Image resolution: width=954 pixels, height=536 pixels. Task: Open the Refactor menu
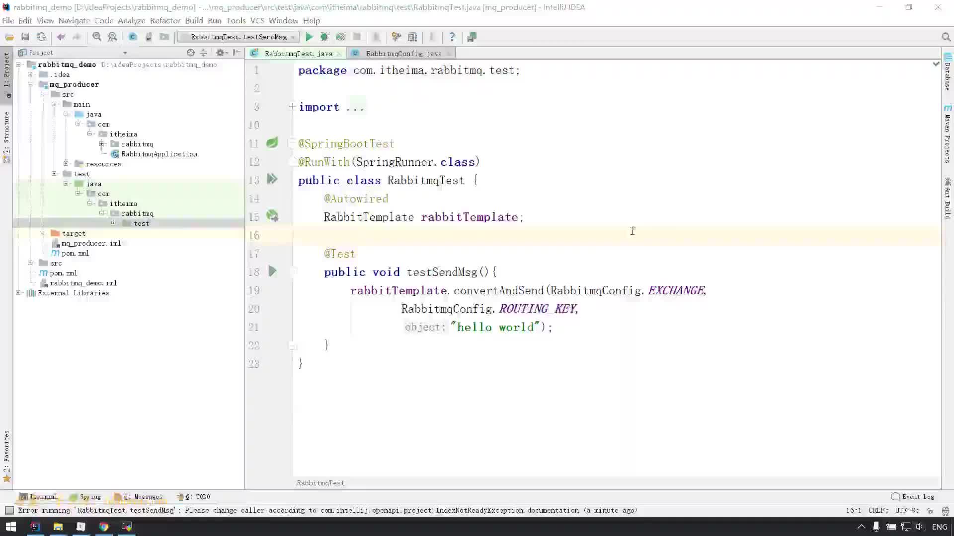pyautogui.click(x=165, y=20)
